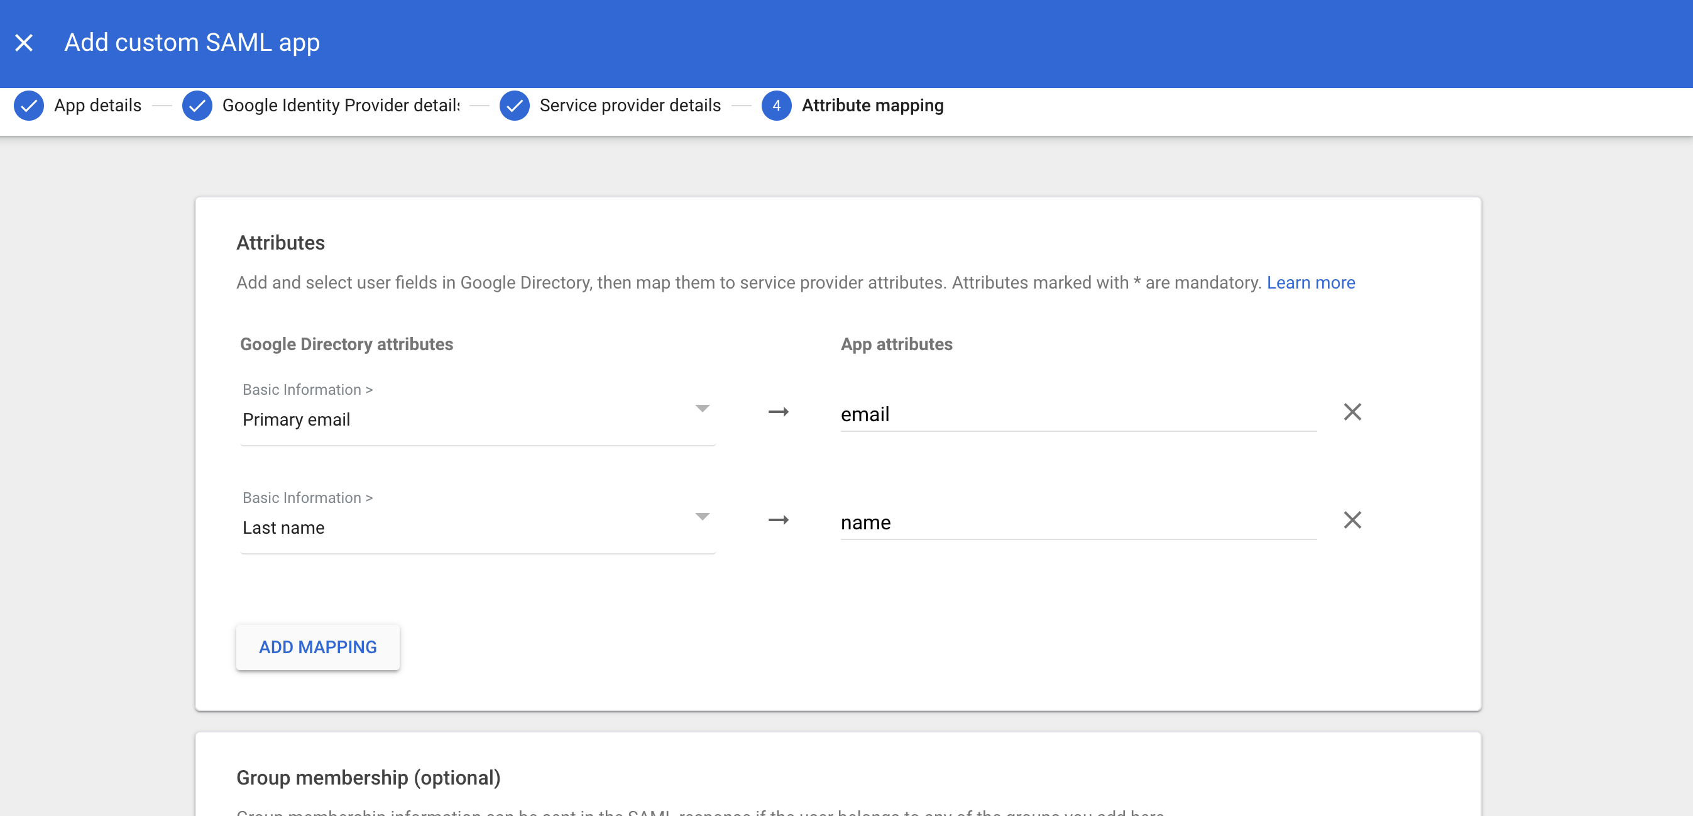Click the Service provider details checkmark icon
The width and height of the screenshot is (1693, 816).
(x=515, y=105)
